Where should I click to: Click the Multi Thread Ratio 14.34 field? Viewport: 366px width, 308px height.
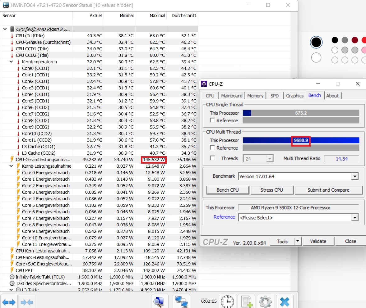pos(341,159)
